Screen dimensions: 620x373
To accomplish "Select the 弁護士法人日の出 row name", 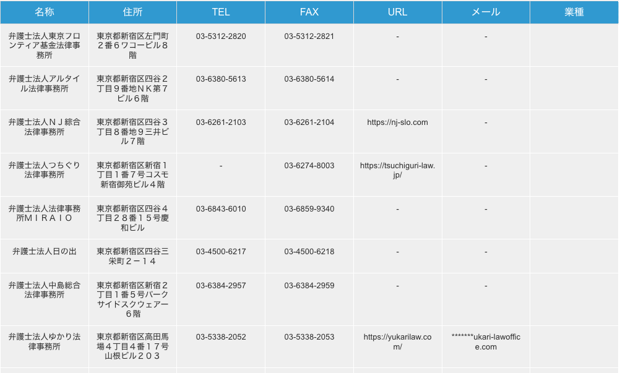I will click(45, 252).
